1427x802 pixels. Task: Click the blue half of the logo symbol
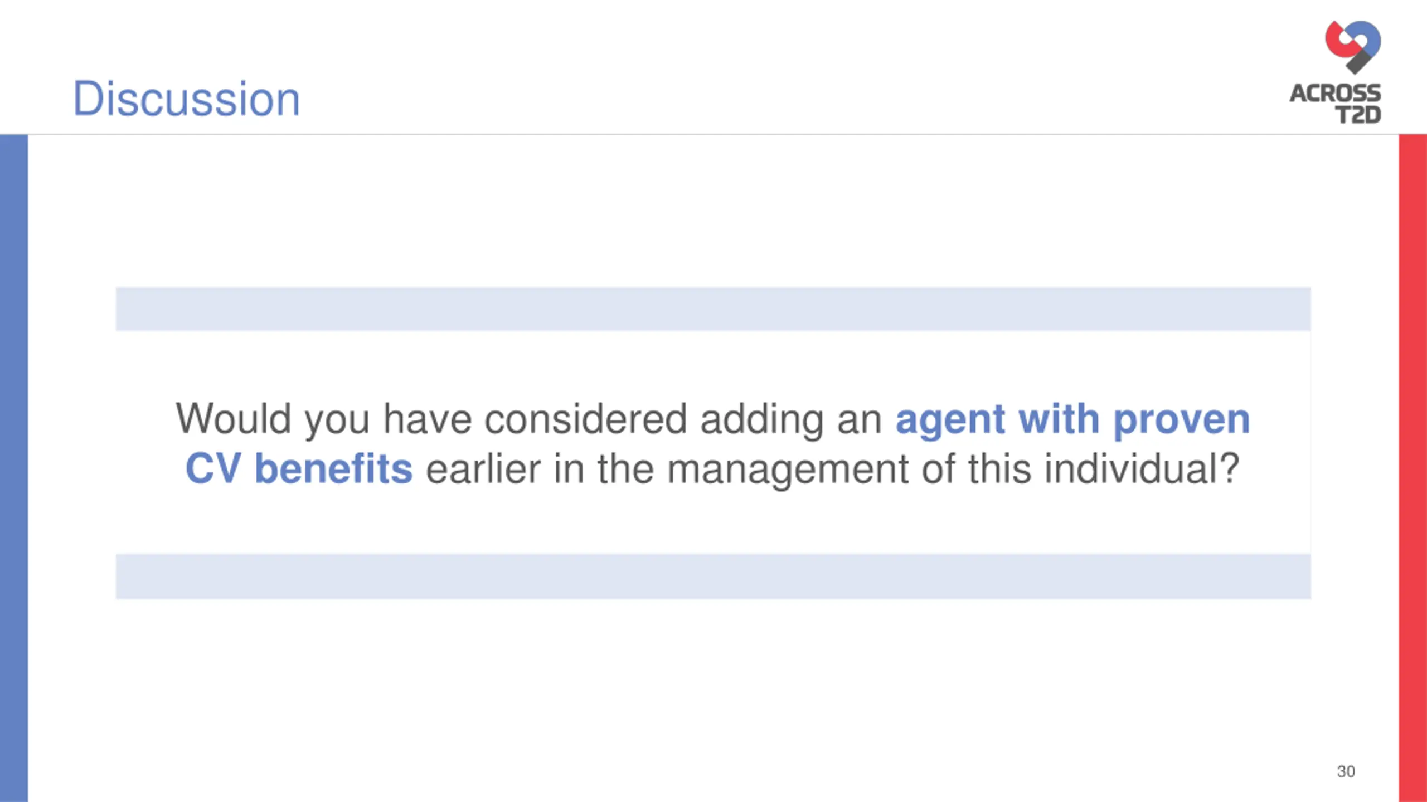pyautogui.click(x=1368, y=39)
